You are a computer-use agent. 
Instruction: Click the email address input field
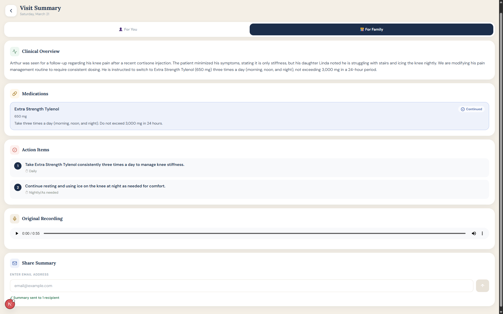241,286
